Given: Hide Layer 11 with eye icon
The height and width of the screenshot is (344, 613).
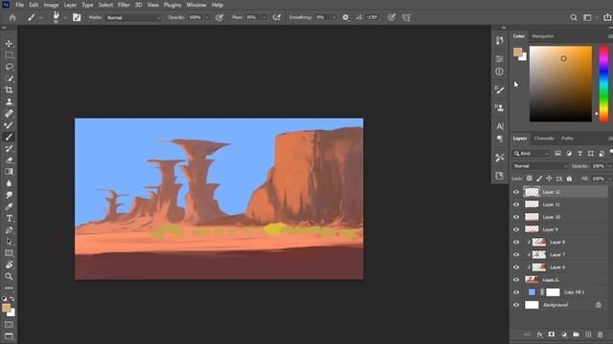Looking at the screenshot, I should tap(516, 204).
